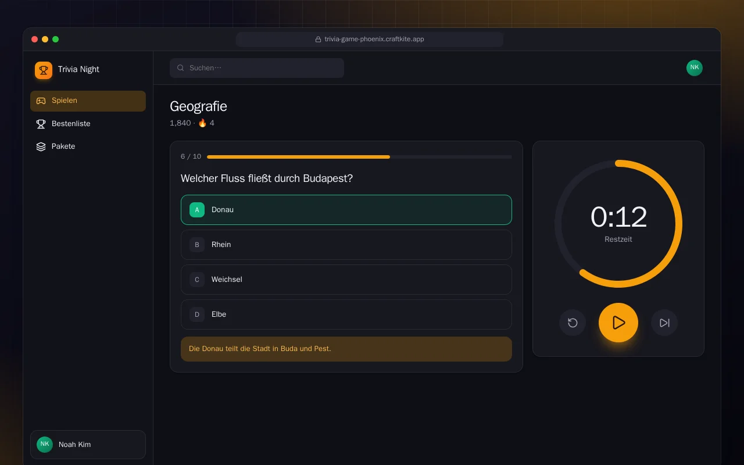744x465 pixels.
Task: Go to Bestenliste
Action: click(x=88, y=124)
